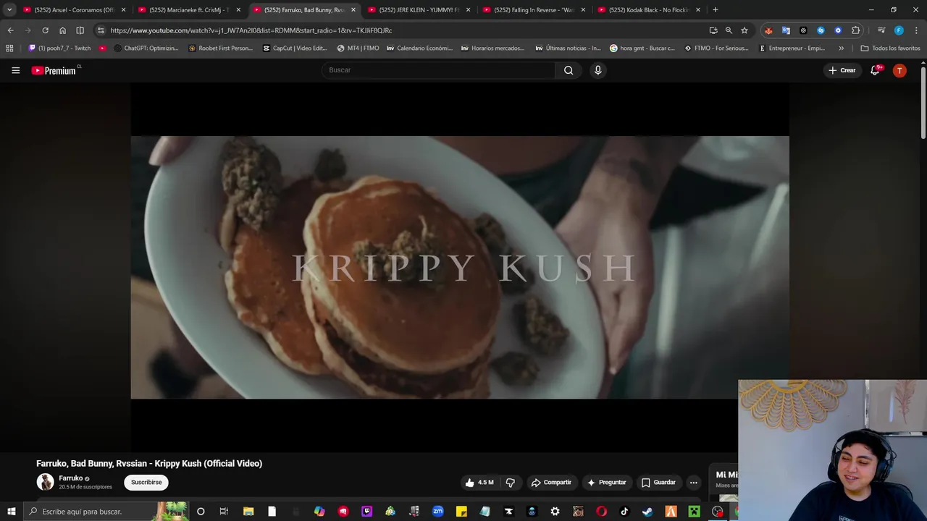Click the browser home button

[62, 30]
